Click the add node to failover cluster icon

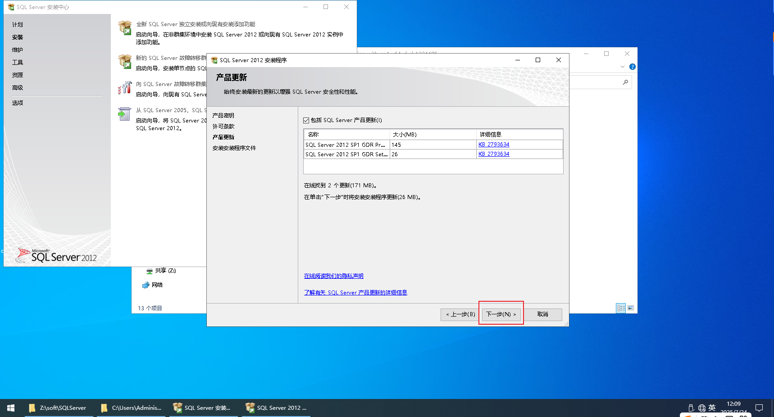click(125, 88)
